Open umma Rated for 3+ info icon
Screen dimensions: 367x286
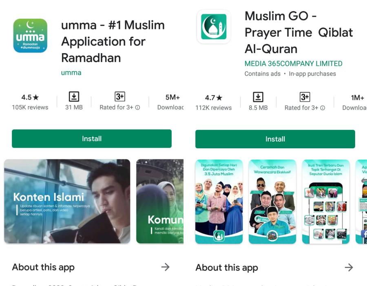pyautogui.click(x=138, y=107)
